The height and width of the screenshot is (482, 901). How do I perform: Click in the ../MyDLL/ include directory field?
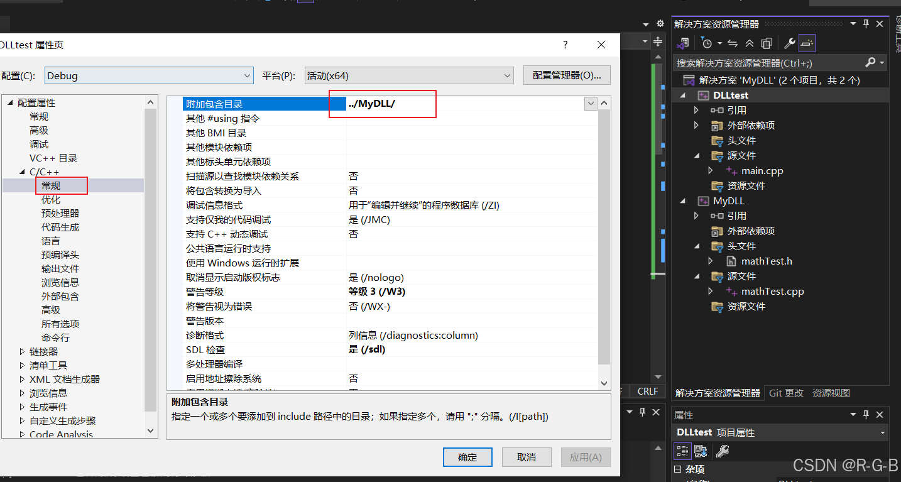(465, 104)
